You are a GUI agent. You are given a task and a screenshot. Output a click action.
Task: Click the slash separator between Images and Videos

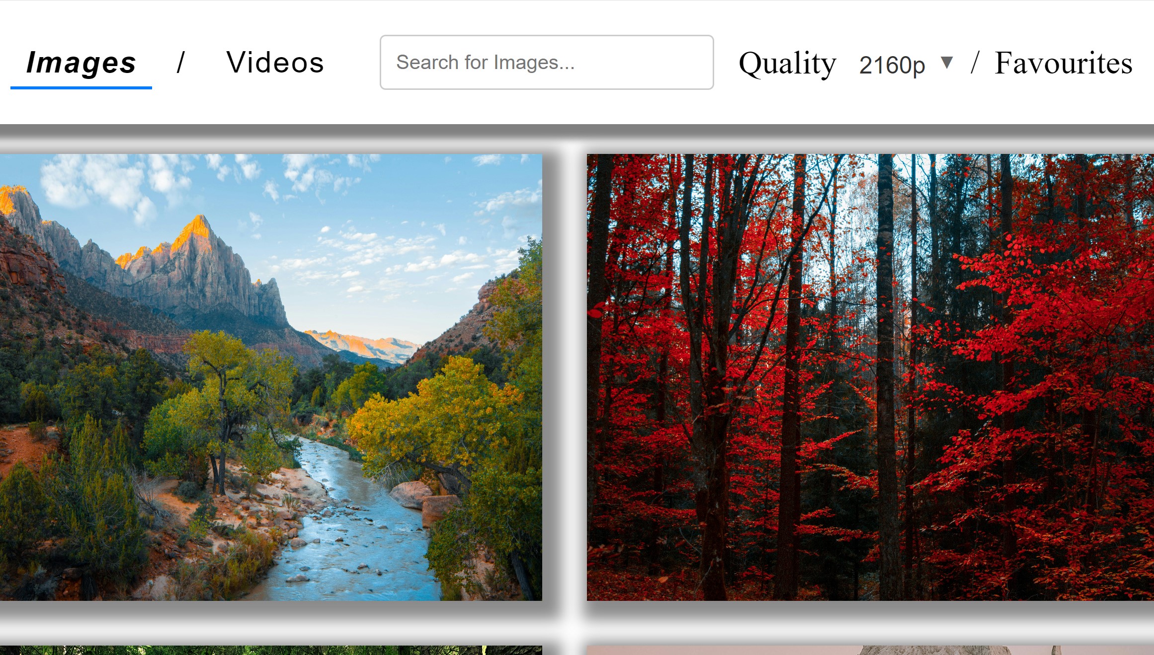click(180, 63)
